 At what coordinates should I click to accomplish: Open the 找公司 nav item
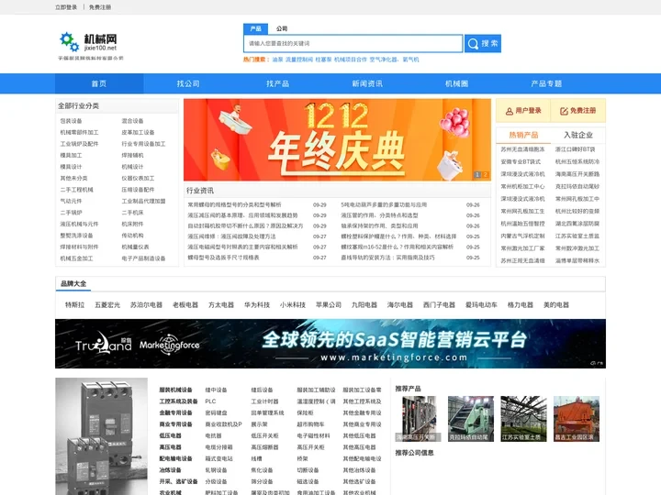click(188, 83)
